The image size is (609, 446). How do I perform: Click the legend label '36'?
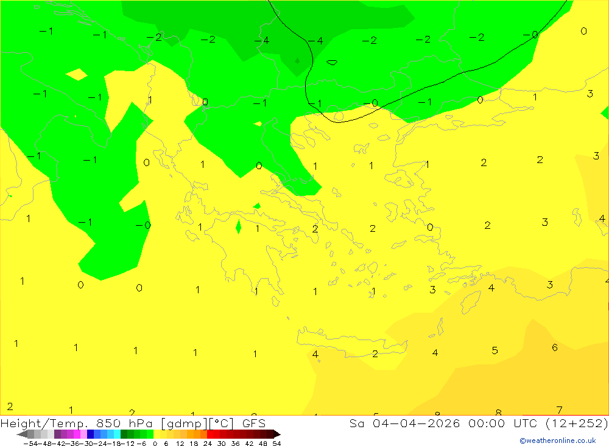pyautogui.click(x=235, y=444)
